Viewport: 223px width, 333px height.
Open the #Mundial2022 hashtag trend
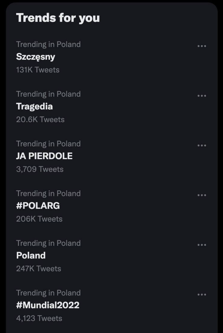[48, 305]
